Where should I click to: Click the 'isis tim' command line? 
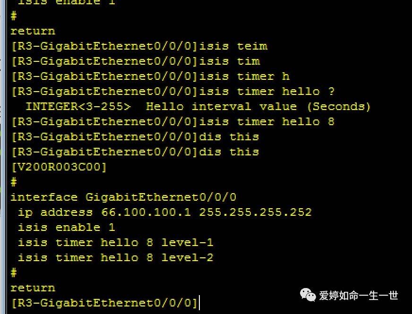tap(135, 61)
